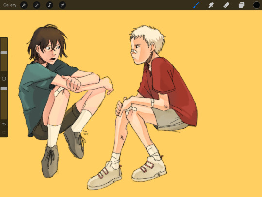
Task: Tap the undo arrow on sidebar
Action: tap(4, 124)
